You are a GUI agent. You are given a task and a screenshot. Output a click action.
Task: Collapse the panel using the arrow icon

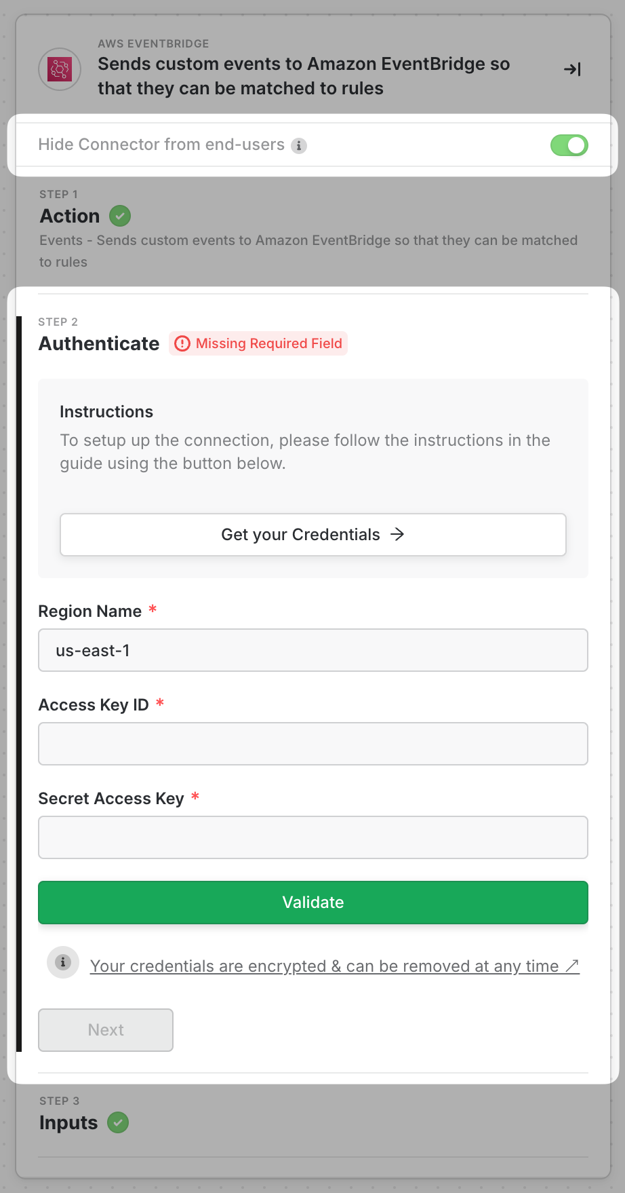572,69
